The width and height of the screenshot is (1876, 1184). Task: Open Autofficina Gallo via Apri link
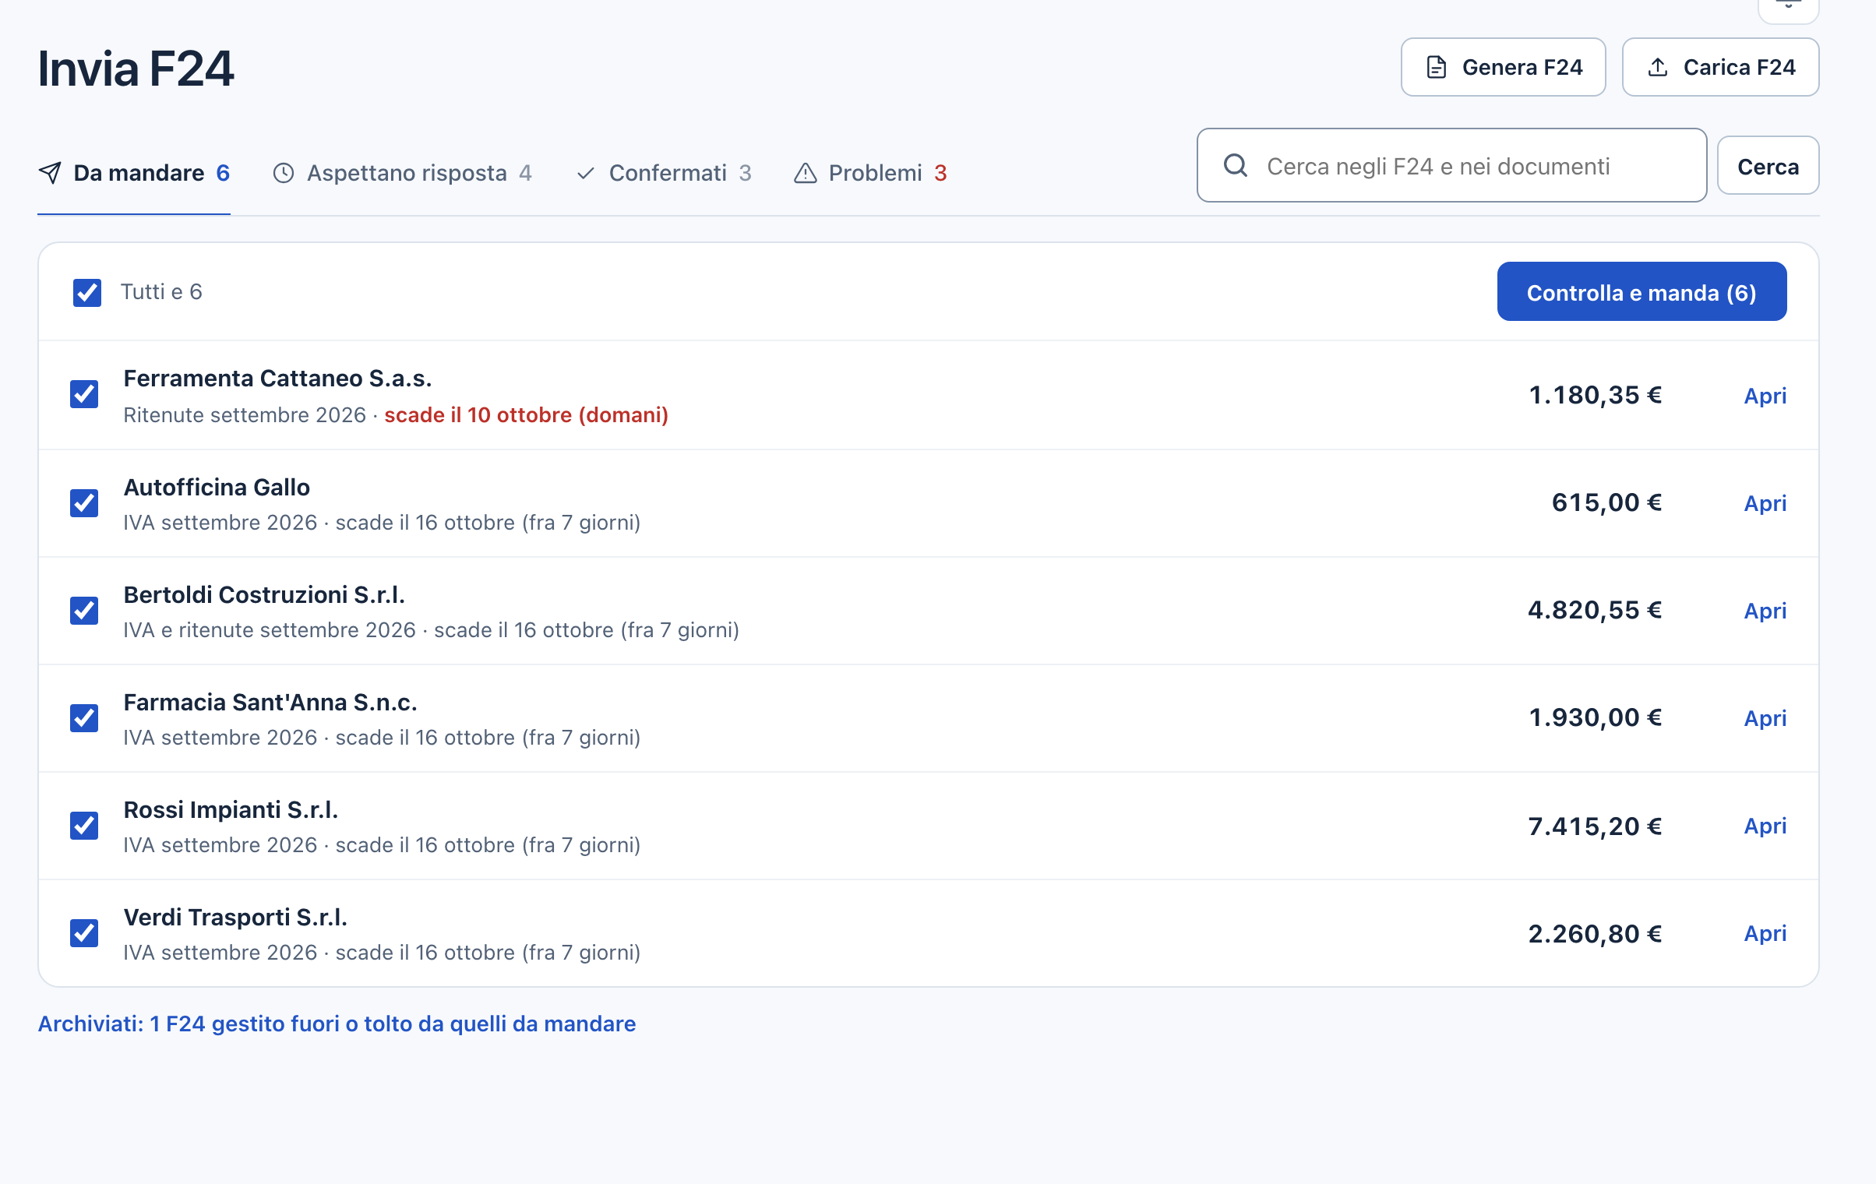[x=1765, y=503]
